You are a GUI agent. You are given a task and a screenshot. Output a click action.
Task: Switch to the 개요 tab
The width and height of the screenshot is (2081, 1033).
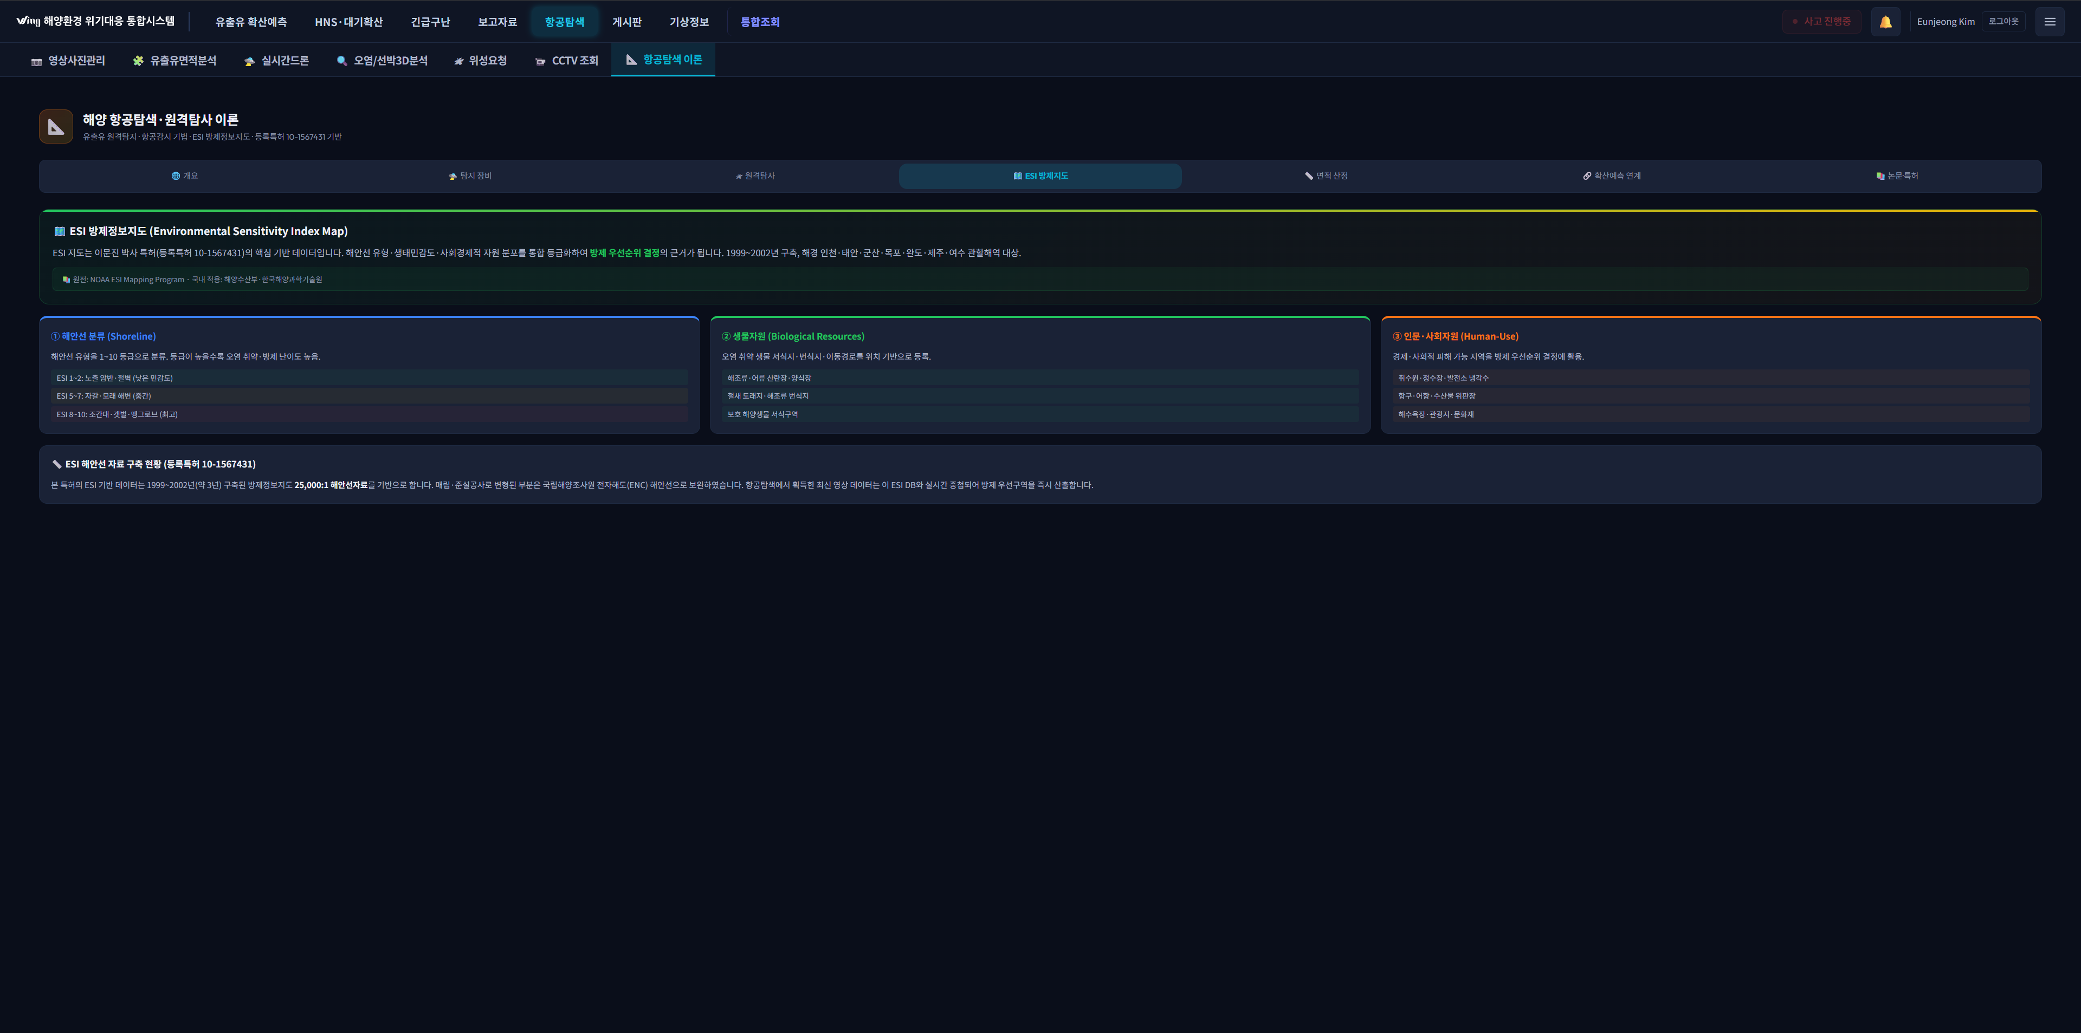pos(184,176)
